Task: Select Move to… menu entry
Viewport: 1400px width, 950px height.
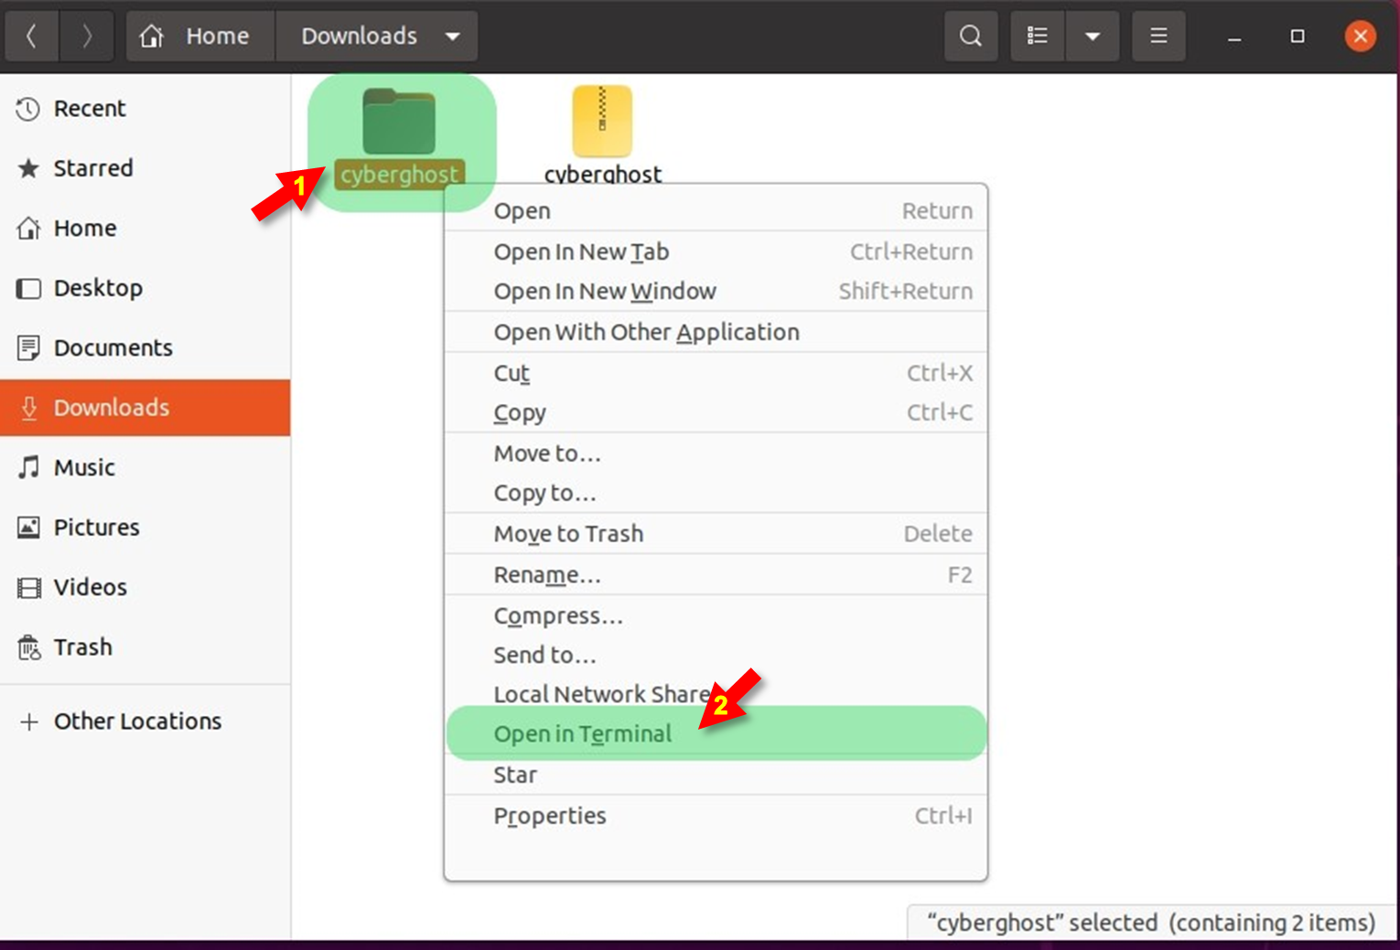Action: (x=716, y=454)
